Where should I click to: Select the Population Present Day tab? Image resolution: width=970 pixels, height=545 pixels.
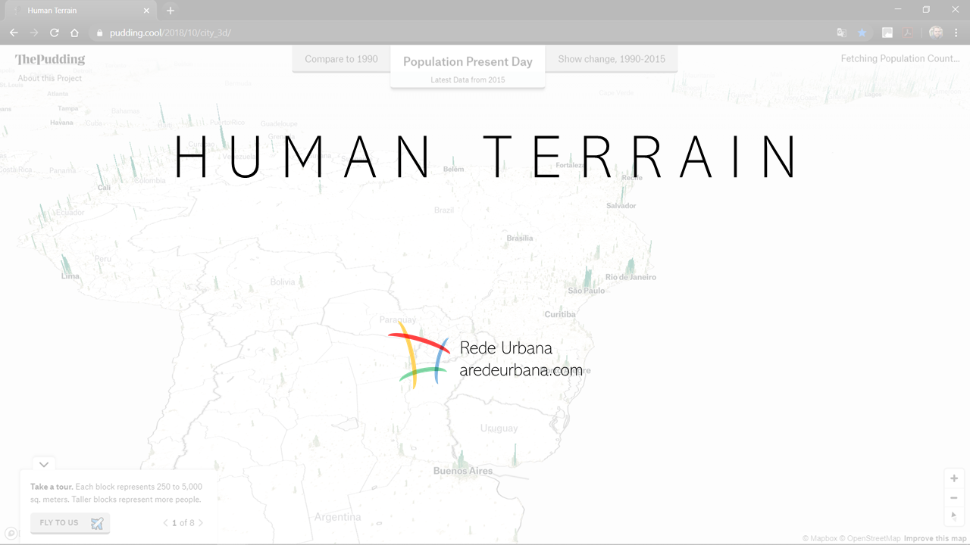tap(468, 61)
